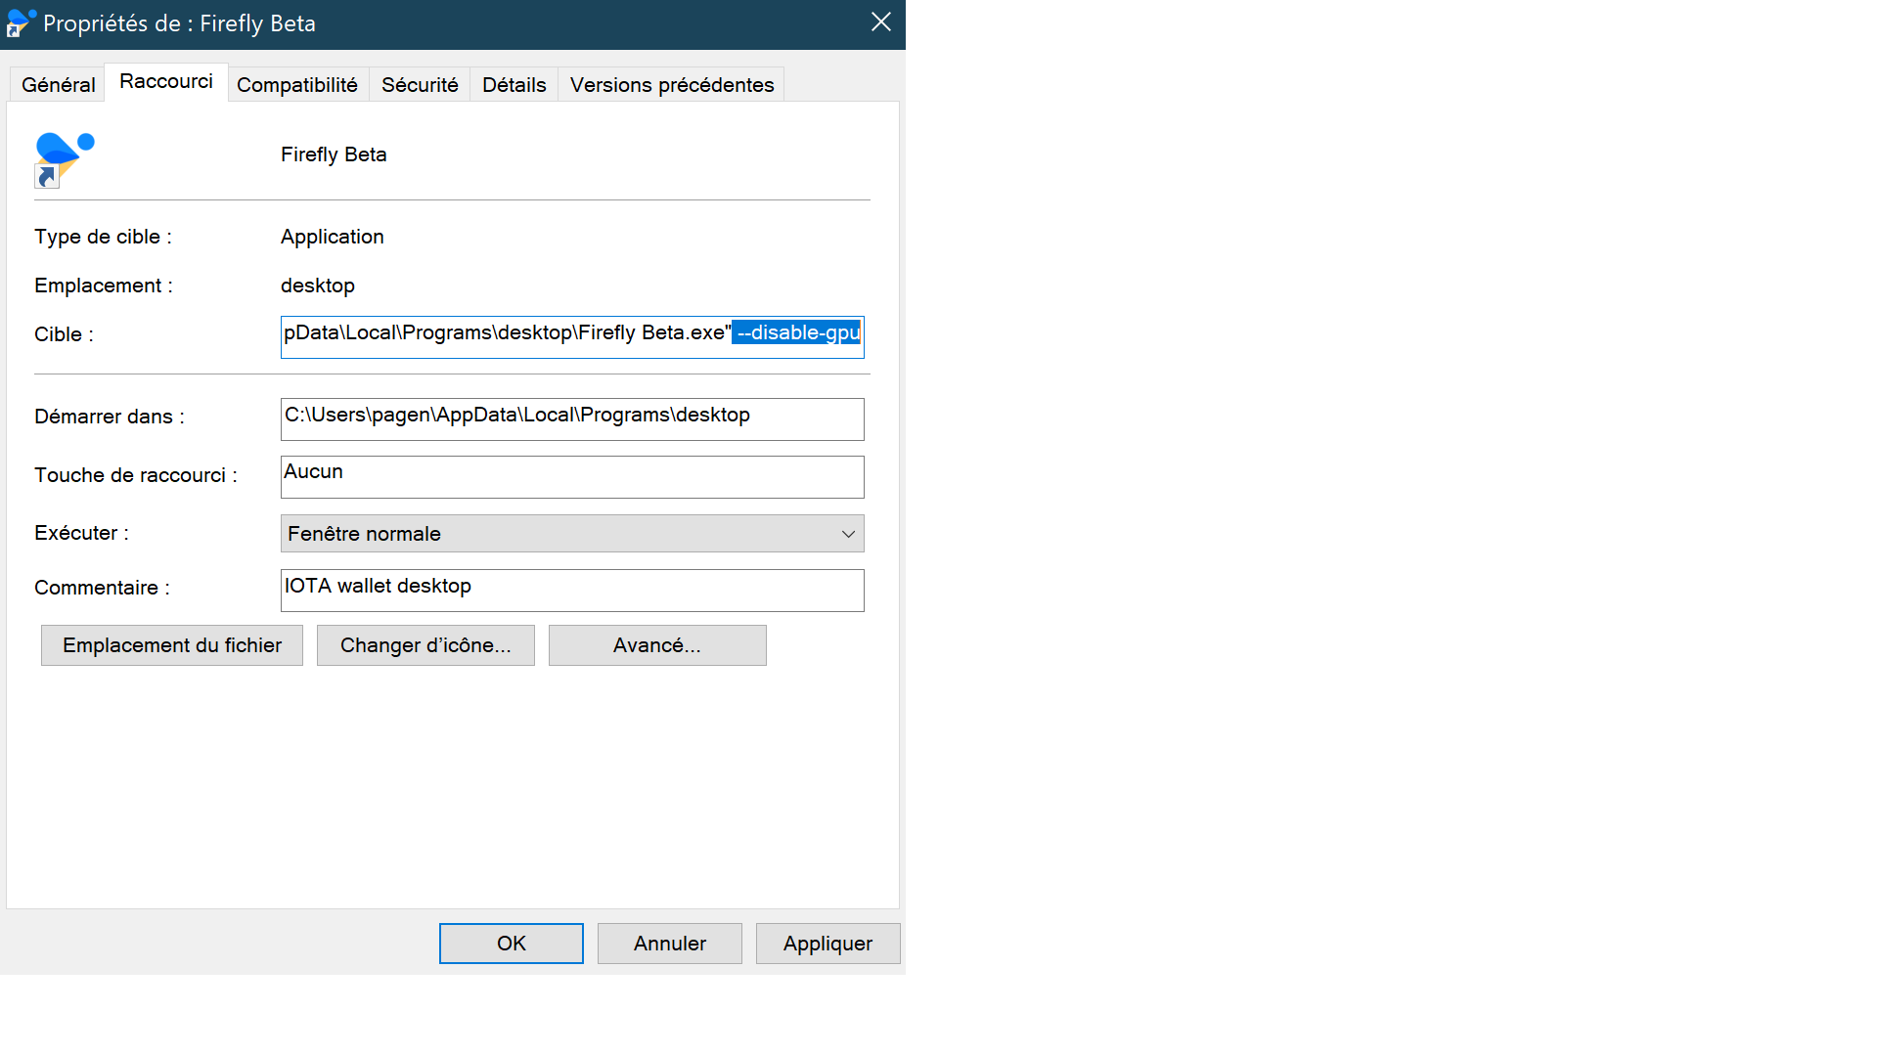Click the Touche de raccourci field
Image resolution: width=1878 pixels, height=1056 pixels.
click(572, 476)
